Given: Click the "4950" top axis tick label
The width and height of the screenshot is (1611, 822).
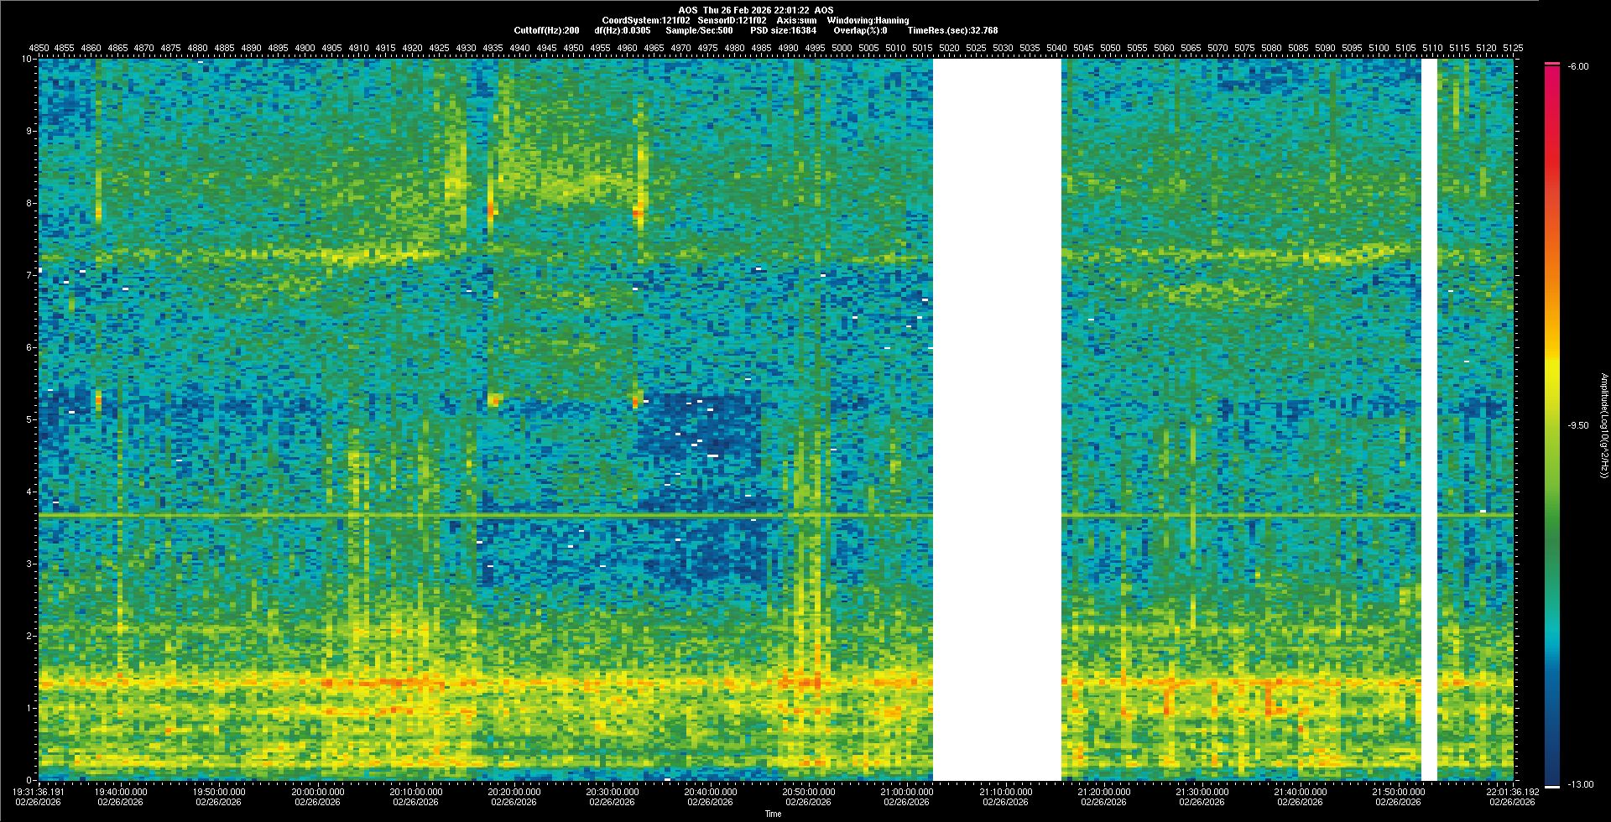Looking at the screenshot, I should pyautogui.click(x=573, y=49).
